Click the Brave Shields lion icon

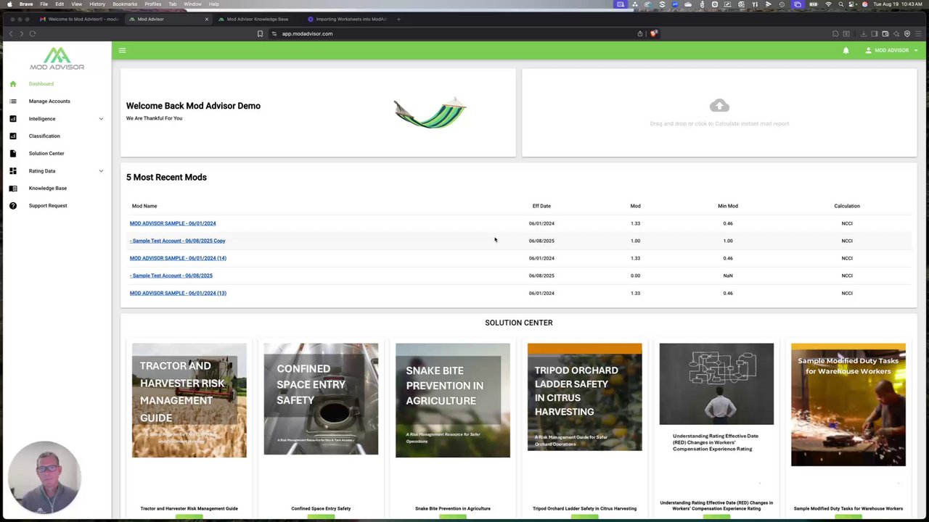tap(653, 33)
